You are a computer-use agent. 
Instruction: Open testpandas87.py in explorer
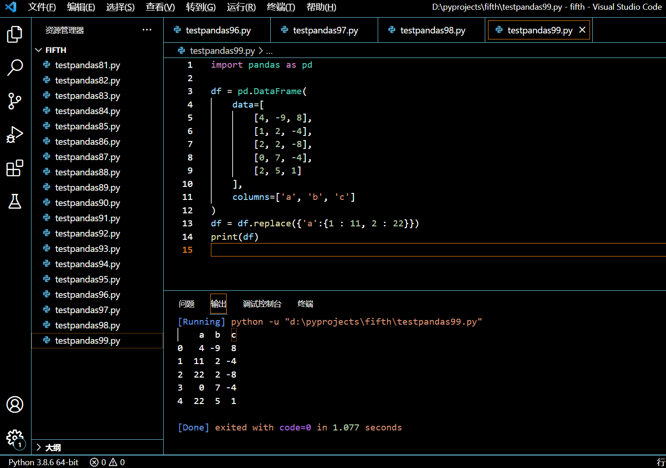tap(97, 157)
